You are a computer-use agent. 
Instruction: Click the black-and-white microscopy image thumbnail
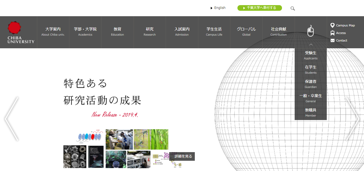point(75,157)
